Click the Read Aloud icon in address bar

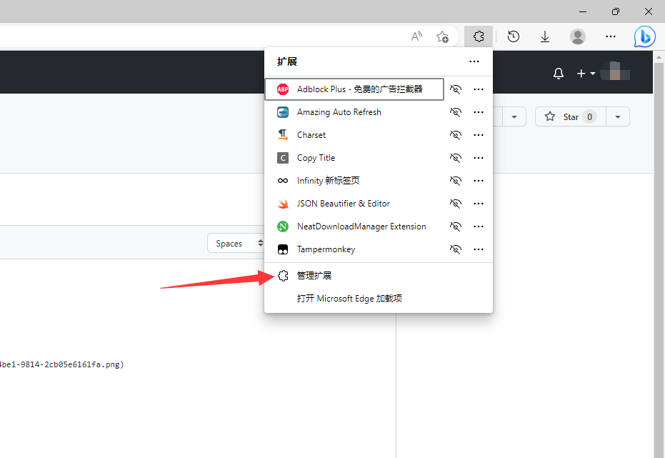point(417,36)
